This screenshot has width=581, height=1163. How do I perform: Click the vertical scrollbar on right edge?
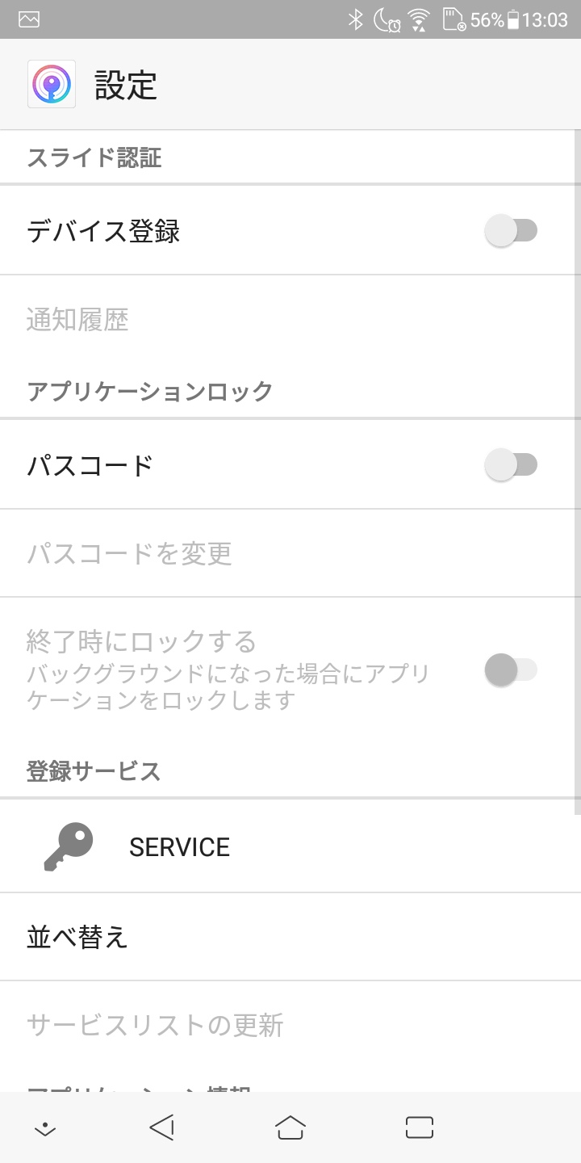tap(577, 472)
